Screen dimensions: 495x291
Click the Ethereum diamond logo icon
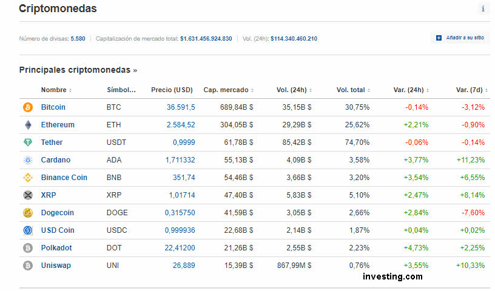tap(27, 125)
